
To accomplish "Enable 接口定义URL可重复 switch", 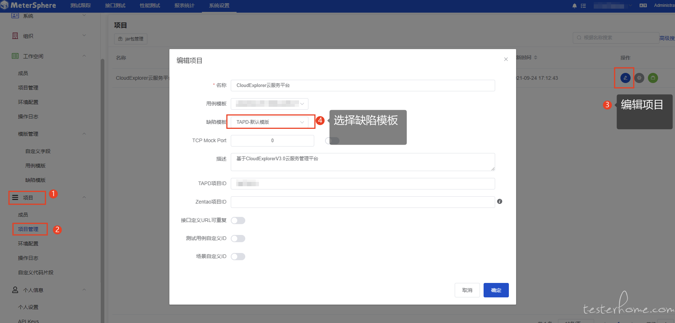I will [238, 221].
